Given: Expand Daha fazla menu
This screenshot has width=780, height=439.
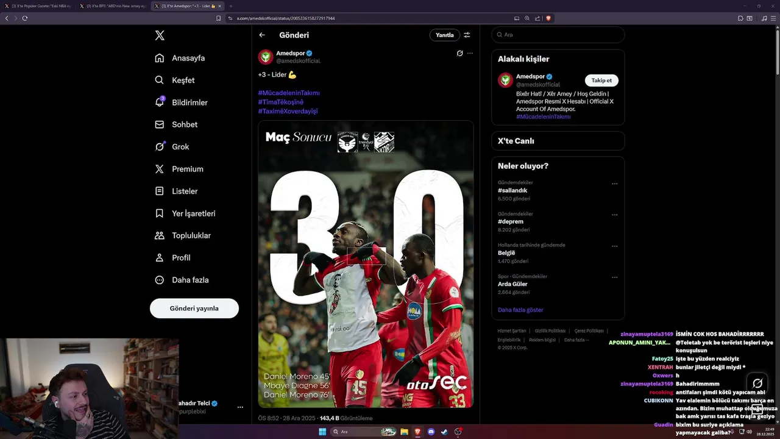Looking at the screenshot, I should (x=182, y=280).
